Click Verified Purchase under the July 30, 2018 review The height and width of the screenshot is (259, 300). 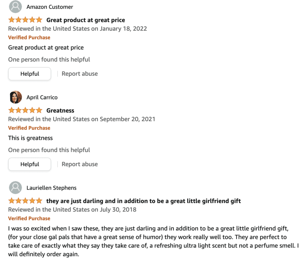coord(29,218)
